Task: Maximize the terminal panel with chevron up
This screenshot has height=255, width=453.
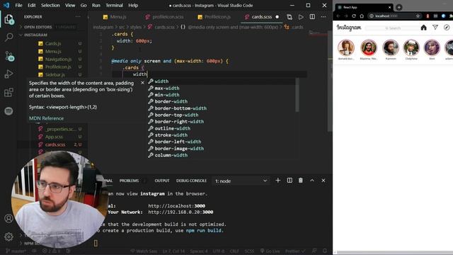Action: [x=312, y=181]
